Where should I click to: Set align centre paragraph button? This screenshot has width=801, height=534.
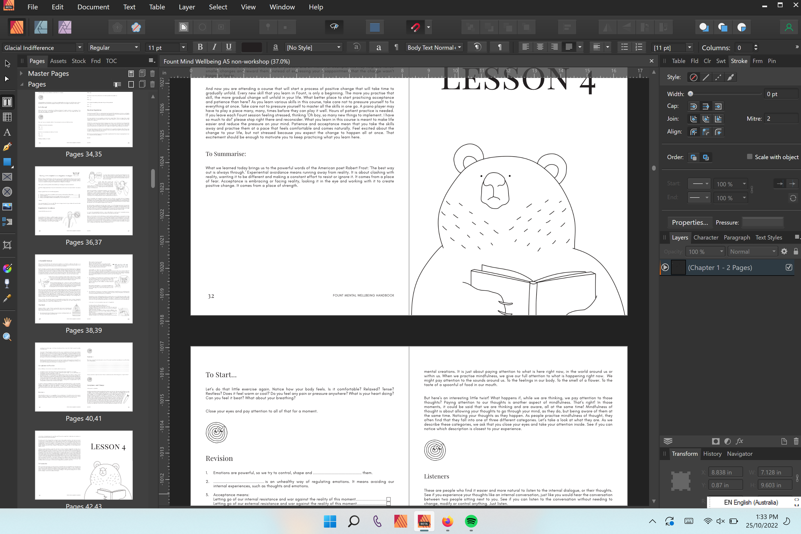pos(540,47)
